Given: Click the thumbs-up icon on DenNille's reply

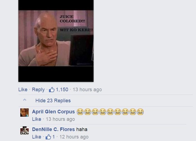Looking at the screenshot, I should pos(48,137).
